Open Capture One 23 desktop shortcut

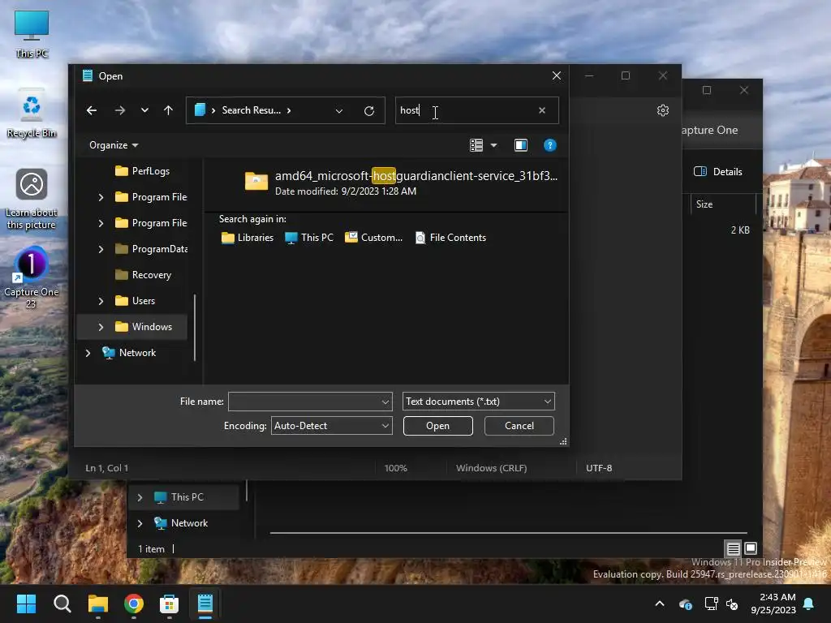[x=32, y=277]
